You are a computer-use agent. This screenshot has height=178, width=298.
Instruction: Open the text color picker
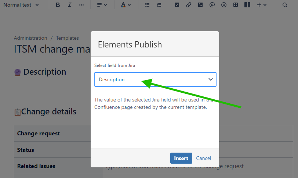click(126, 5)
